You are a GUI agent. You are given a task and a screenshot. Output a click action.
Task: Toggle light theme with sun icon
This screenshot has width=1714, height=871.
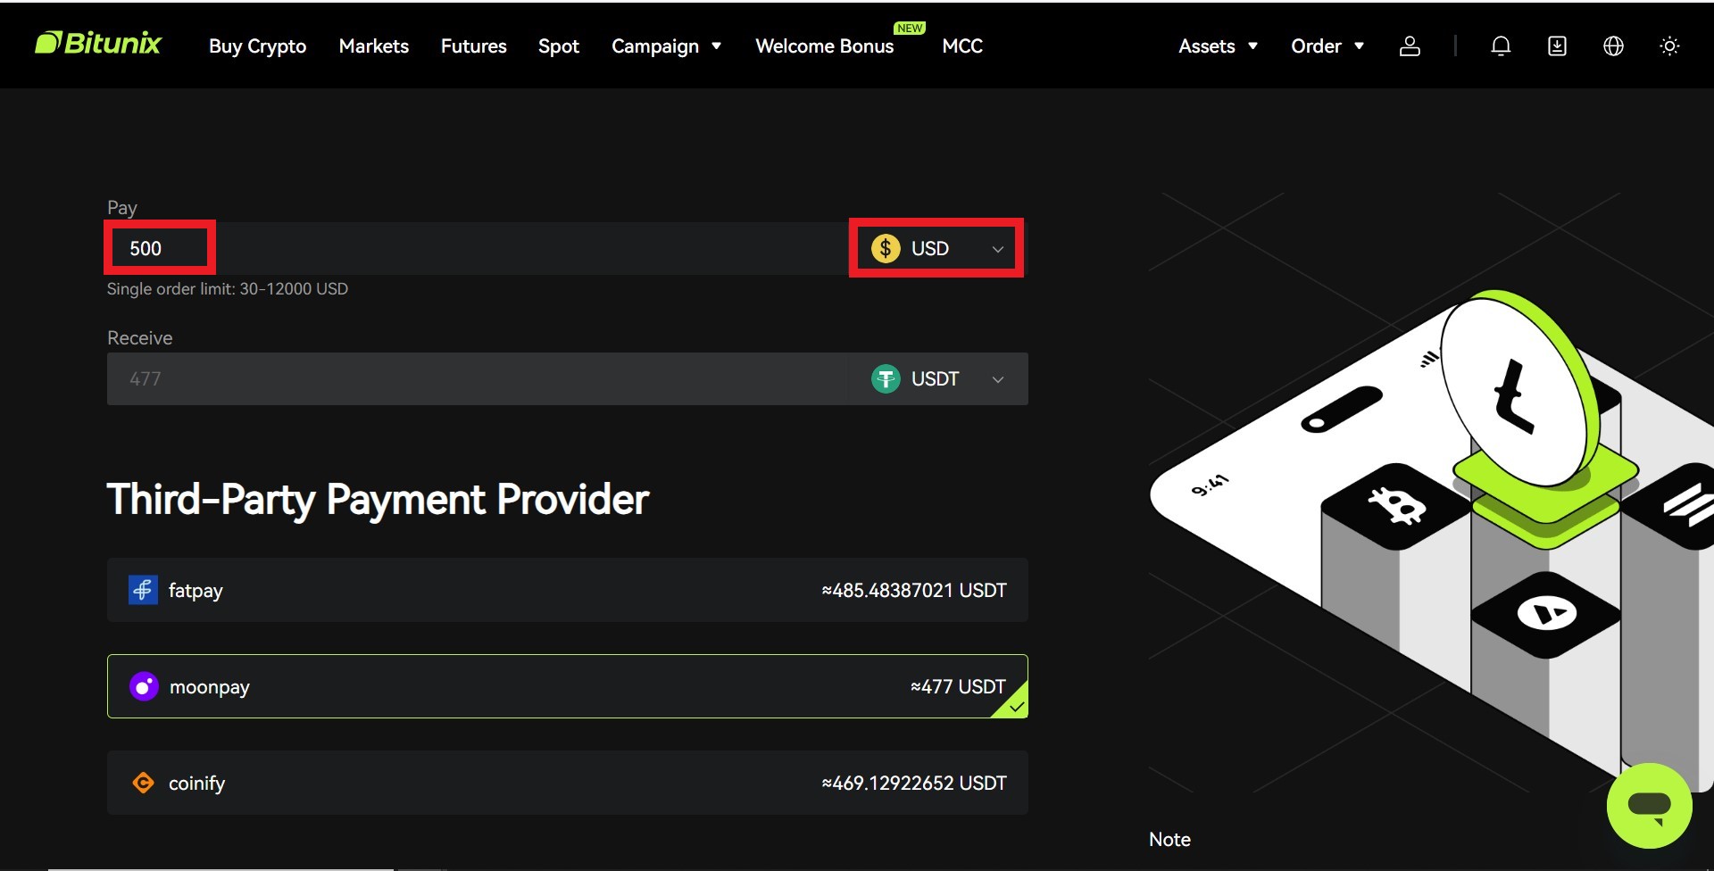coord(1669,46)
